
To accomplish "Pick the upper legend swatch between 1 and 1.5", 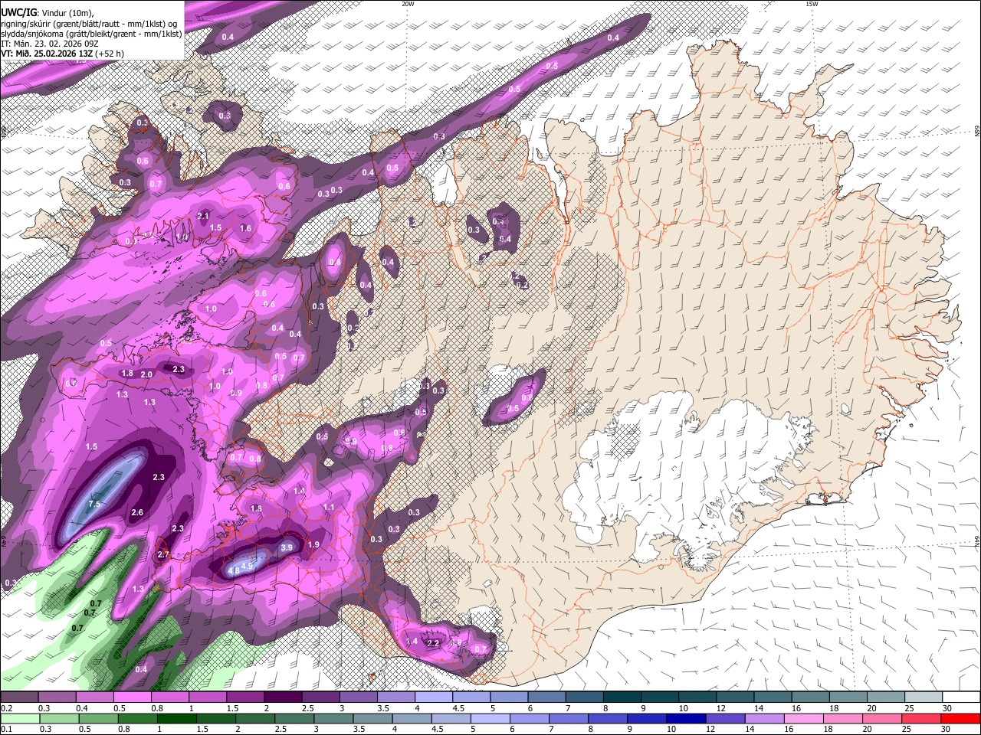I will [x=208, y=697].
